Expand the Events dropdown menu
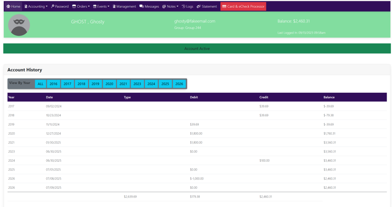392x207 pixels. tap(101, 6)
